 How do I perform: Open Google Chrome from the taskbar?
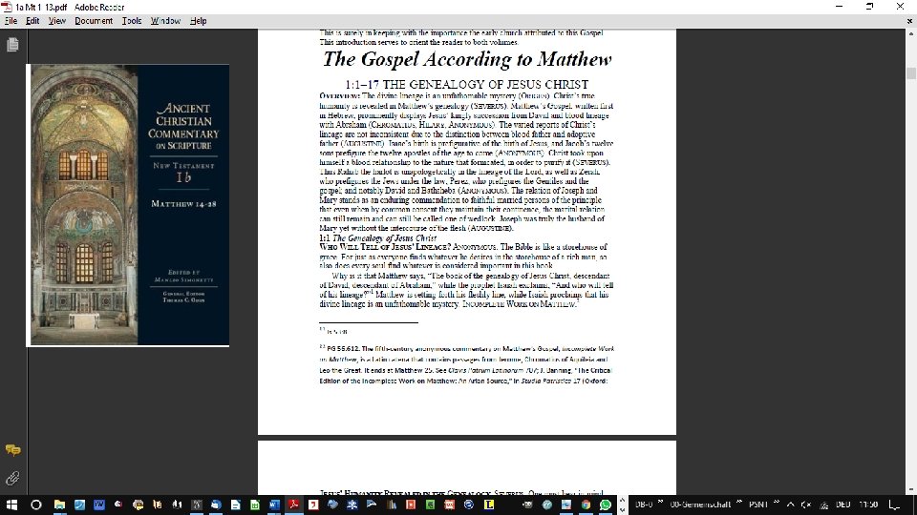[x=586, y=505]
